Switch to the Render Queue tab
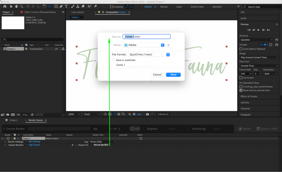Screen dimensions: 282x172 pyautogui.click(x=36, y=120)
